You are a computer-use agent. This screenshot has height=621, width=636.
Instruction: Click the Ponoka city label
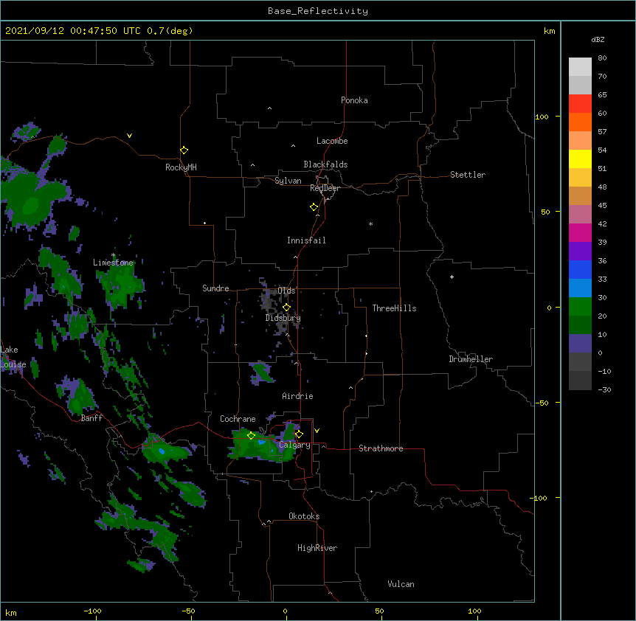tap(354, 100)
